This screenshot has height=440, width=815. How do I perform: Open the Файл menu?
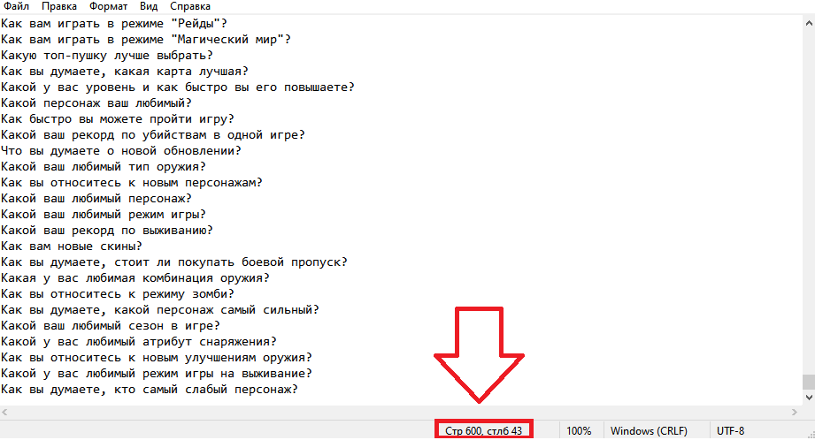pos(16,6)
